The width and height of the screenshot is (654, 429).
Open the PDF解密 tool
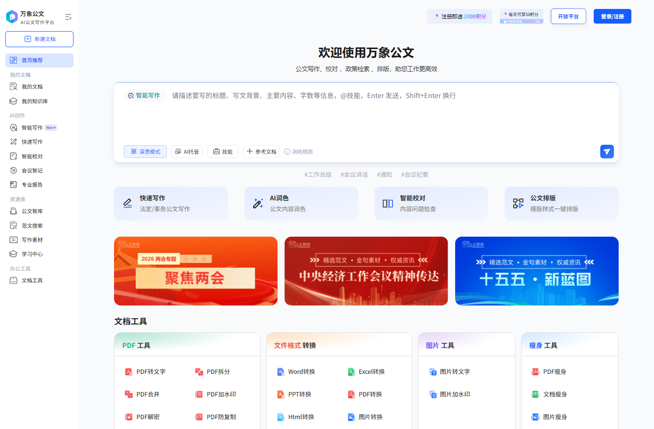[142, 417]
